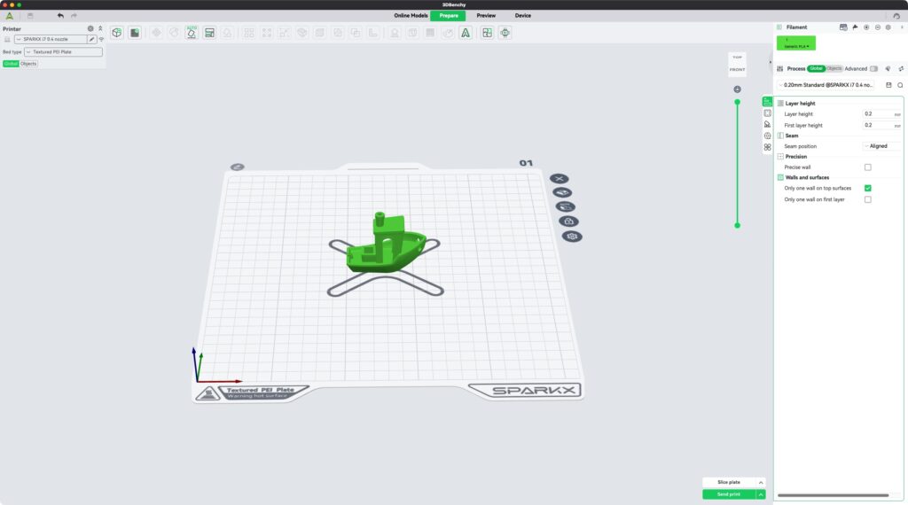
Task: Click the undo arrow icon
Action: point(60,16)
